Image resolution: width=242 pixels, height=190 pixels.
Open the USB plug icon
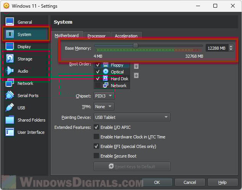(x=10, y=107)
